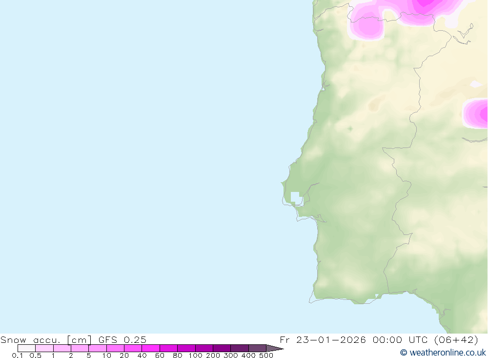The image size is (488, 358).
Task: Click the legend value '100'
Action: click(196, 356)
